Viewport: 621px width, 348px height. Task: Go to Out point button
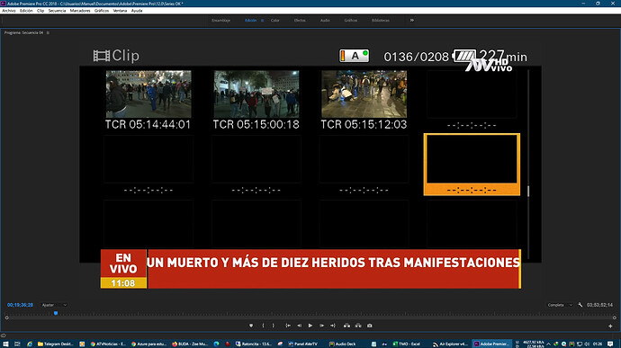coord(333,326)
